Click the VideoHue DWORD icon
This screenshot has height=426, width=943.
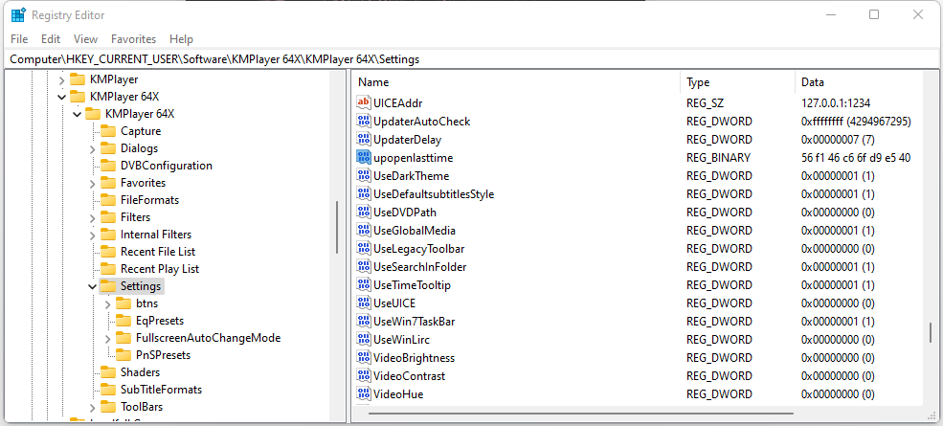tap(363, 394)
